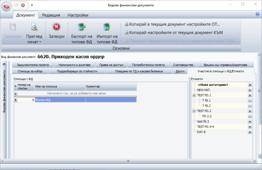The width and height of the screenshot is (262, 170).
Task: Select the T fd.2 tree item
Action: [x=206, y=106]
